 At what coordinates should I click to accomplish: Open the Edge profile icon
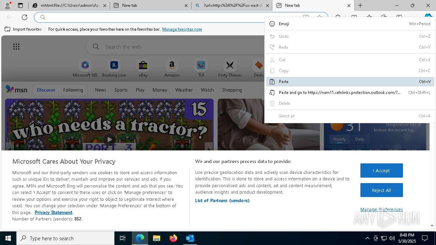point(7,5)
